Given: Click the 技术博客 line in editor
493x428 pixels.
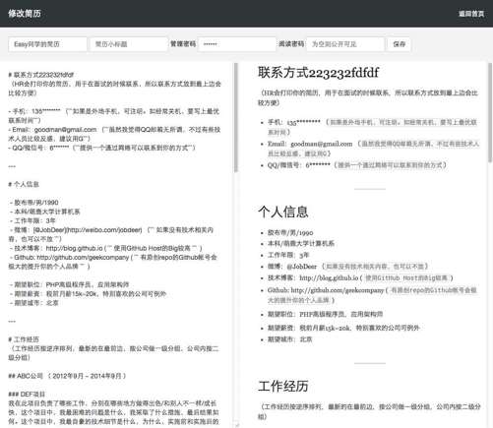Looking at the screenshot, I should [106, 248].
